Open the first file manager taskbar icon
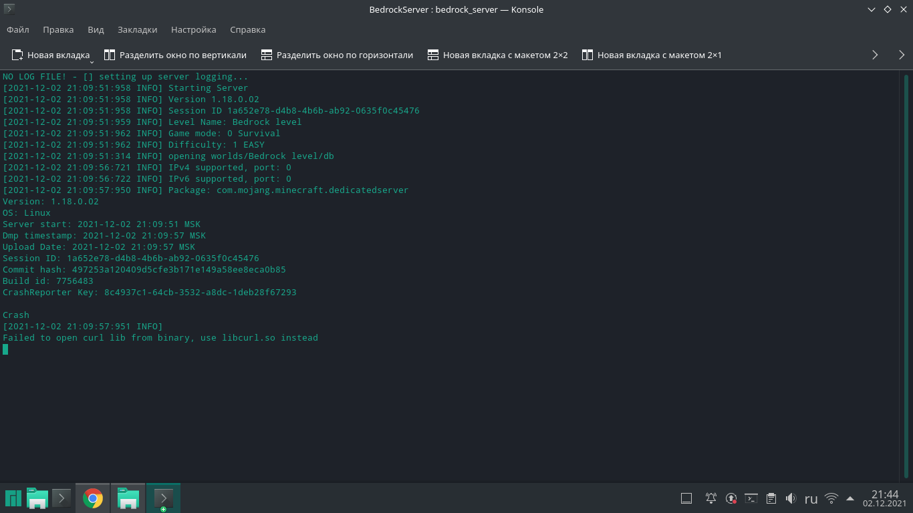The image size is (913, 513). (x=37, y=498)
